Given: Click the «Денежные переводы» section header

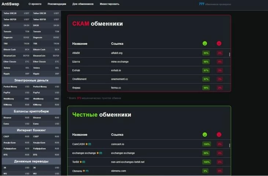Looking at the screenshot, I should pyautogui.click(x=31, y=161).
